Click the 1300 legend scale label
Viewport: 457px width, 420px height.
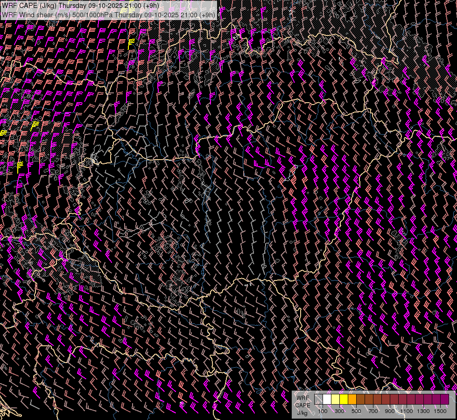click(423, 411)
